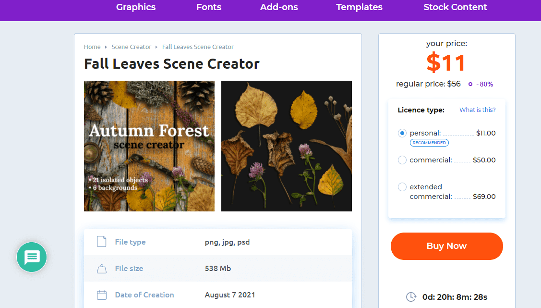Open the Graphics menu
The image size is (541, 308).
(x=136, y=7)
